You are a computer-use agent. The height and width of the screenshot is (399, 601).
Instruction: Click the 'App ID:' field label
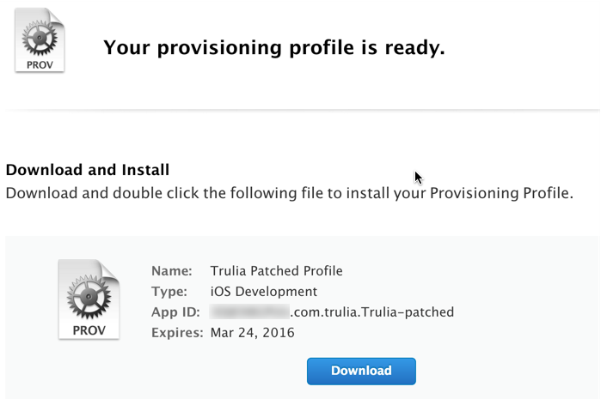coord(175,312)
